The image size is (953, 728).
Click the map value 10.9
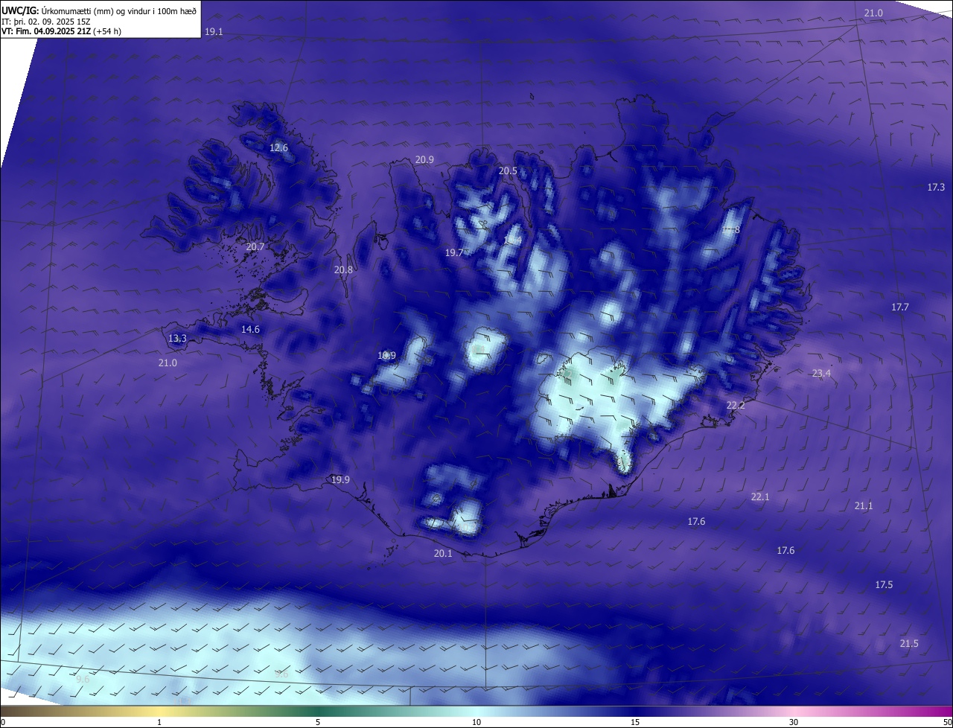(386, 356)
